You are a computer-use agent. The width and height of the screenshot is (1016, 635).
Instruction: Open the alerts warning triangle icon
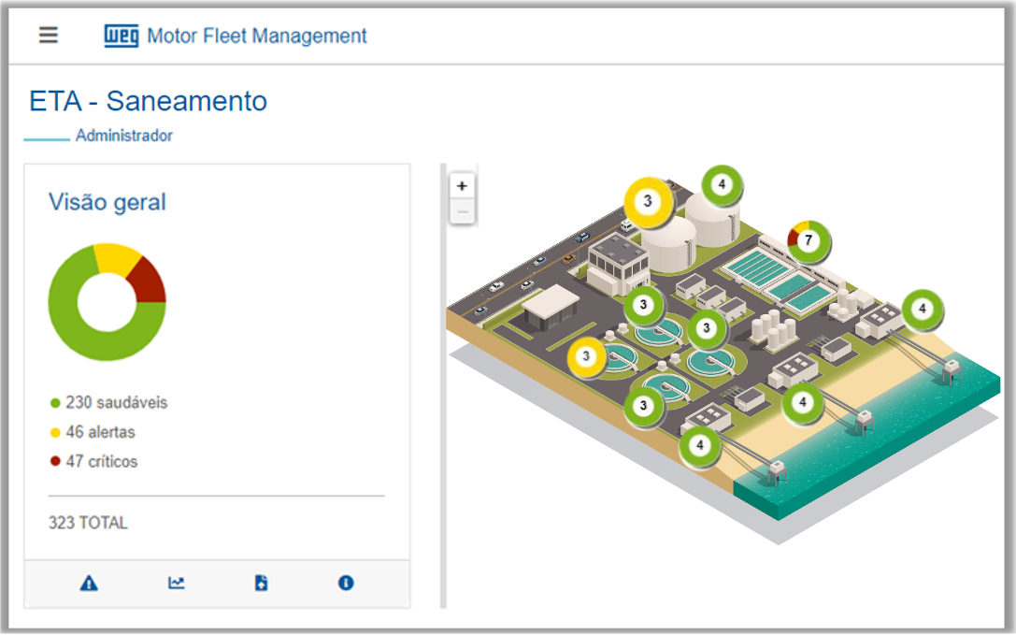click(x=89, y=584)
